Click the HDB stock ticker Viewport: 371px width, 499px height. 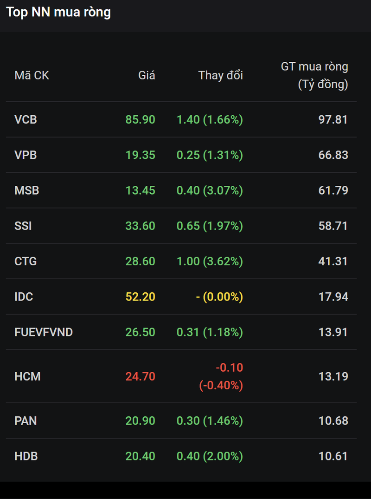point(26,456)
